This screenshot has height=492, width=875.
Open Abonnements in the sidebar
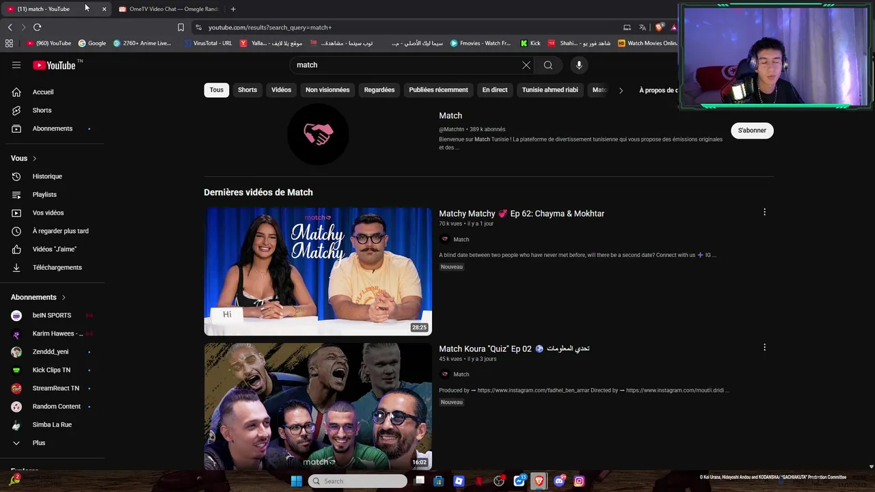52,128
